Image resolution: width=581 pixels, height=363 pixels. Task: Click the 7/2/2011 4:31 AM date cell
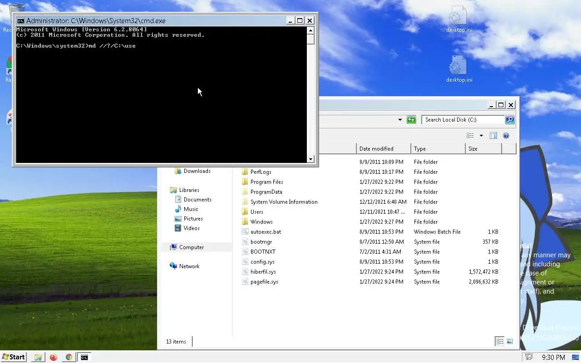(380, 252)
